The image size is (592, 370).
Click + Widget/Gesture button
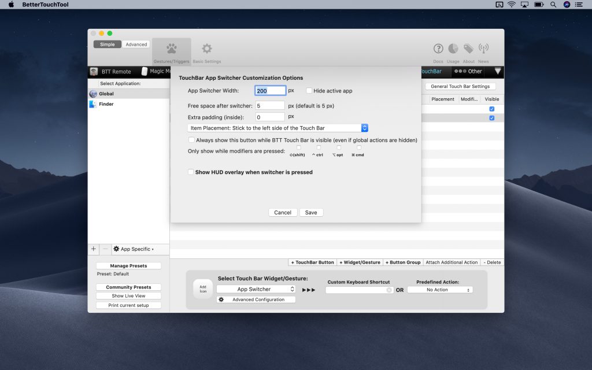tap(360, 262)
